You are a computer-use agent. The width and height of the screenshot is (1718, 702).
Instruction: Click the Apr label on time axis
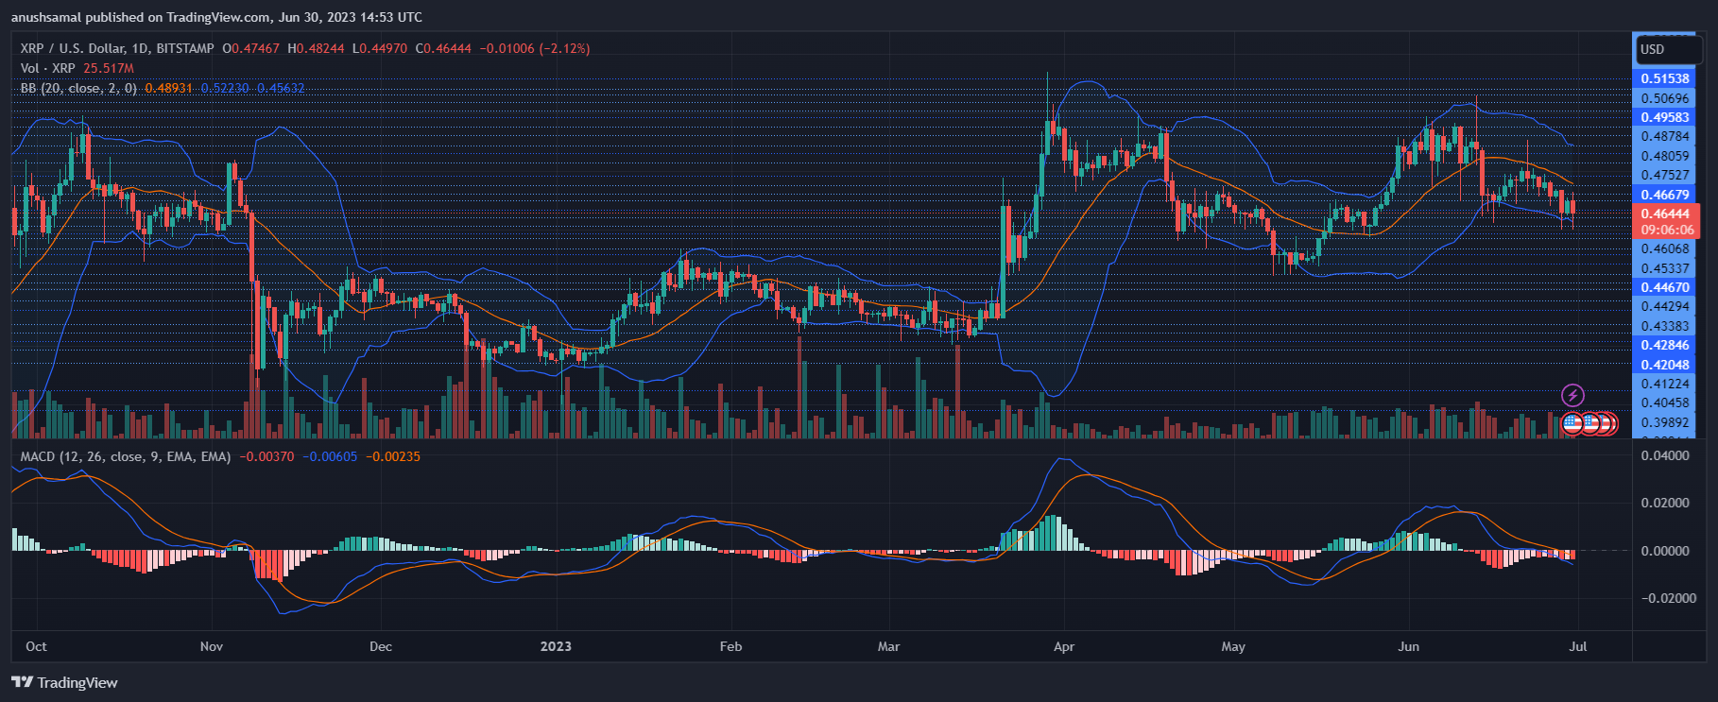1064,646
